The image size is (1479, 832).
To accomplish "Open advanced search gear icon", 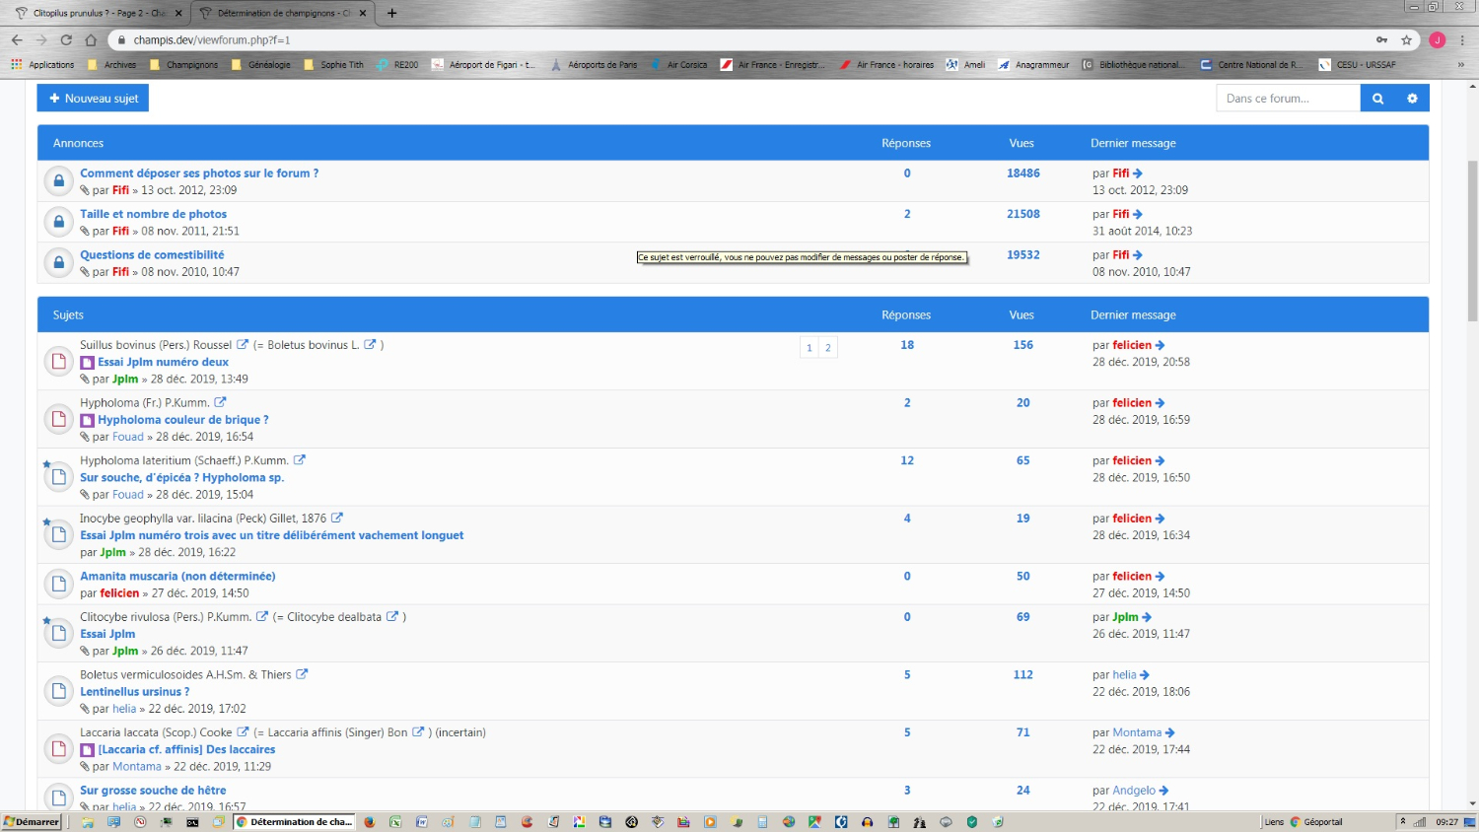I will click(x=1412, y=99).
